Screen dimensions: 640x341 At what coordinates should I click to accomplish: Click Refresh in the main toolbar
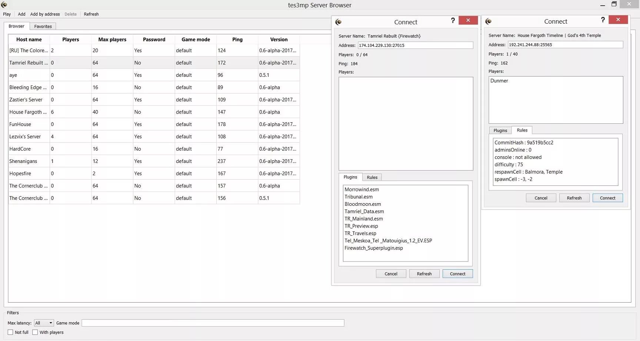tap(91, 14)
